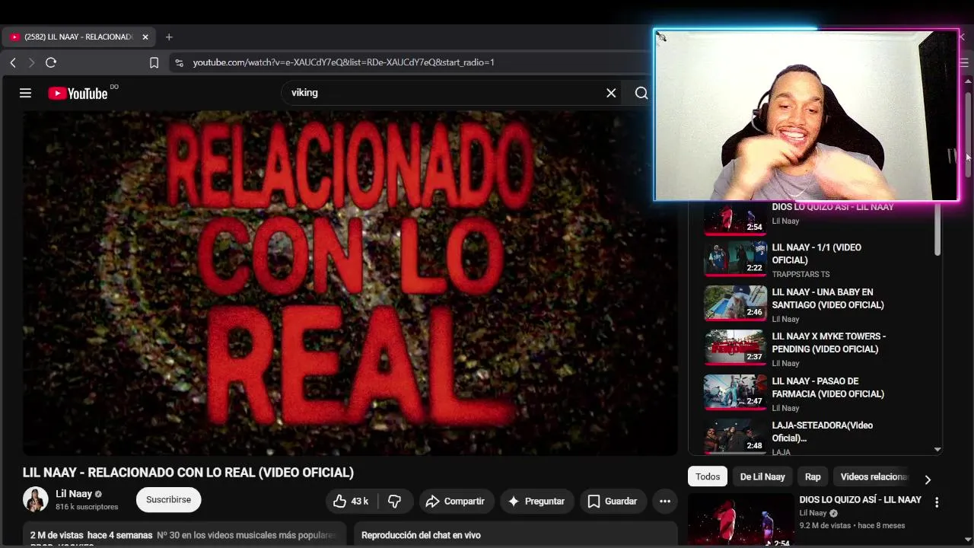This screenshot has height=548, width=974.
Task: Open the YouTube hamburger guide menu
Action: click(25, 93)
